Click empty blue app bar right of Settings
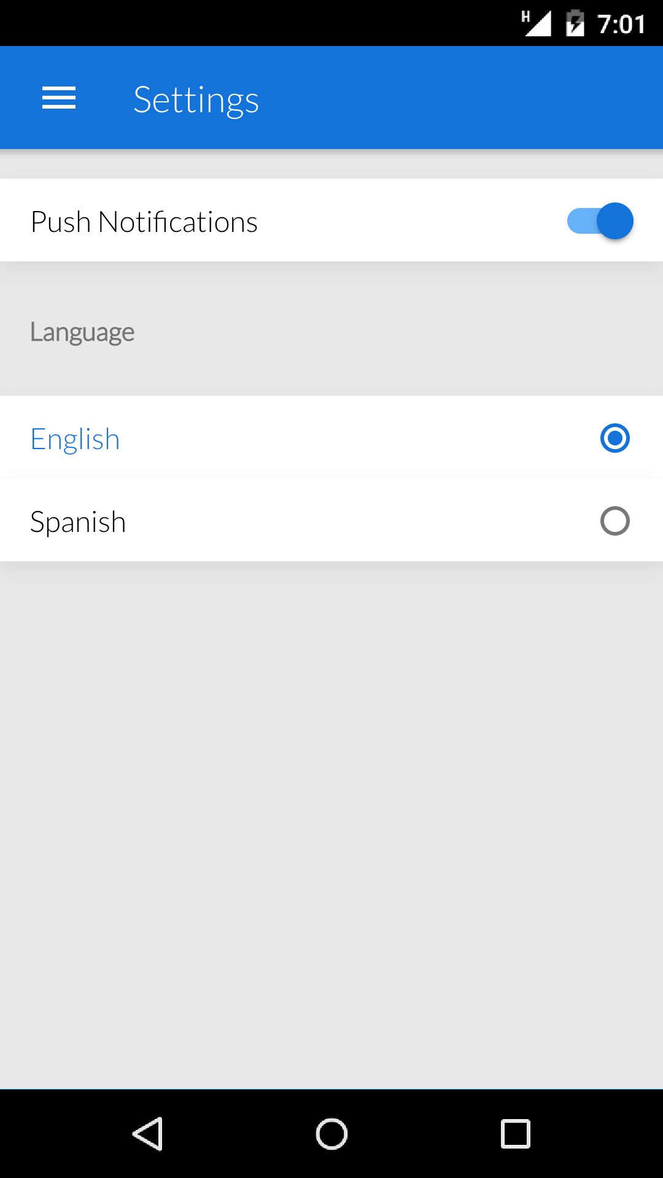Screen dimensions: 663x1178 click(460, 98)
